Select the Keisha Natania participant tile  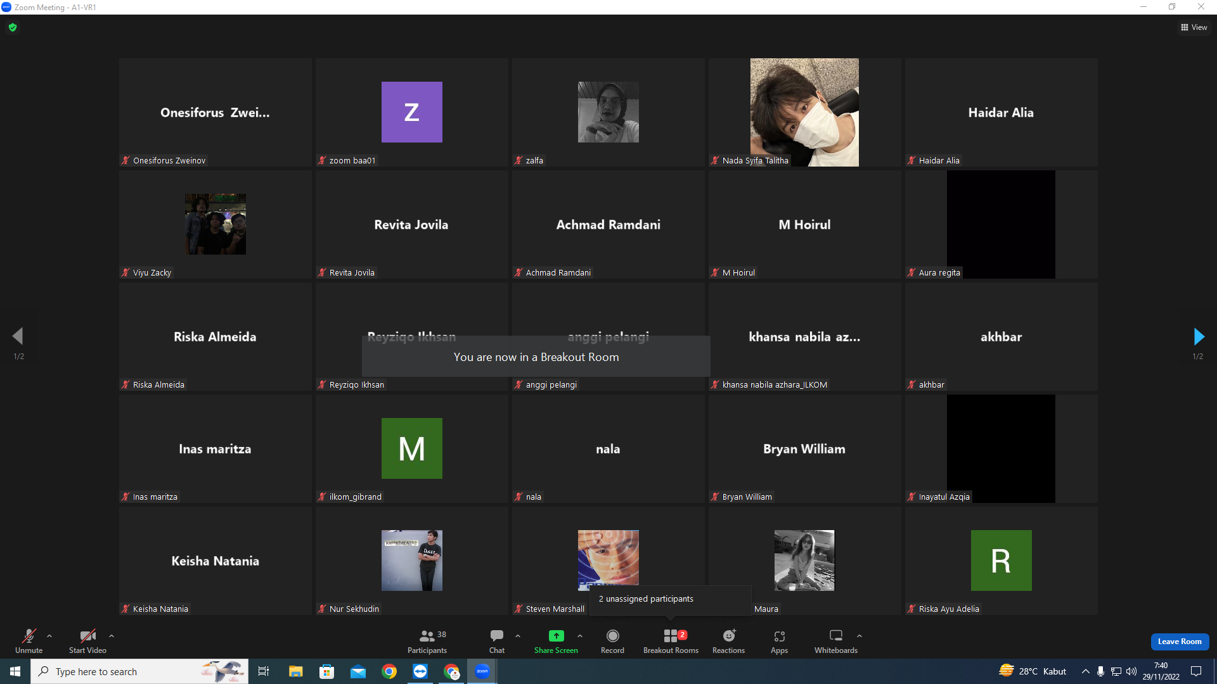[216, 561]
